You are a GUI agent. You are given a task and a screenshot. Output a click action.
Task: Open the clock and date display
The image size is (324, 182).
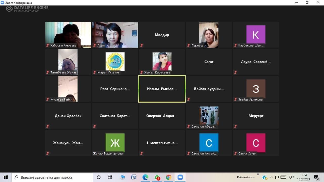303,177
